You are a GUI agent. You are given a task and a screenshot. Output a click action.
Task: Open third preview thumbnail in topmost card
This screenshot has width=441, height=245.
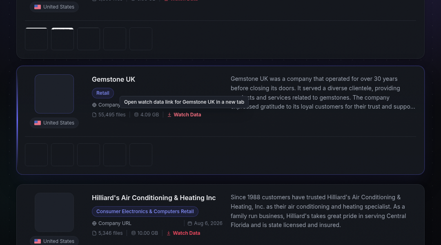tap(89, 39)
